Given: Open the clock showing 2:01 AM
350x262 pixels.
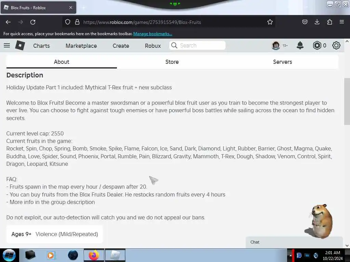Looking at the screenshot, I should click(x=332, y=255).
